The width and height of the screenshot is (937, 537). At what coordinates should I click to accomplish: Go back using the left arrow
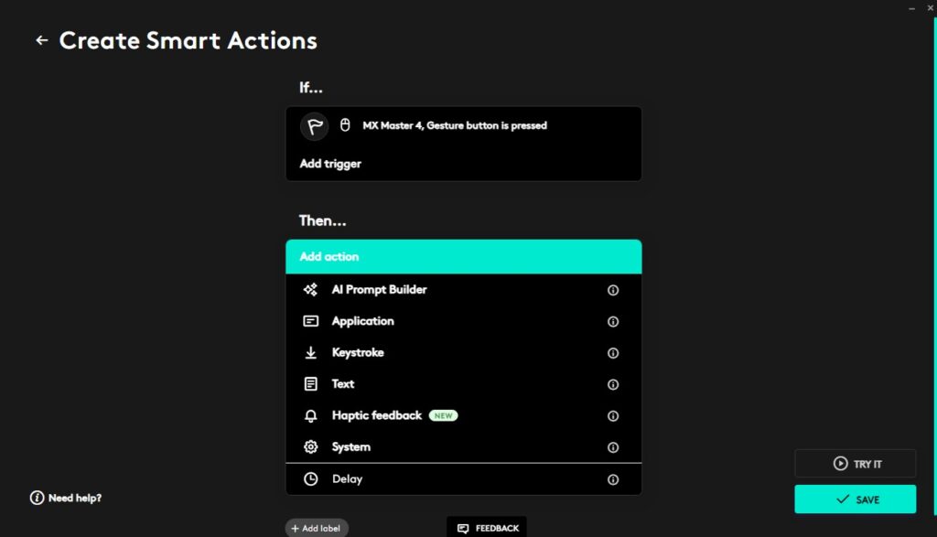coord(41,40)
